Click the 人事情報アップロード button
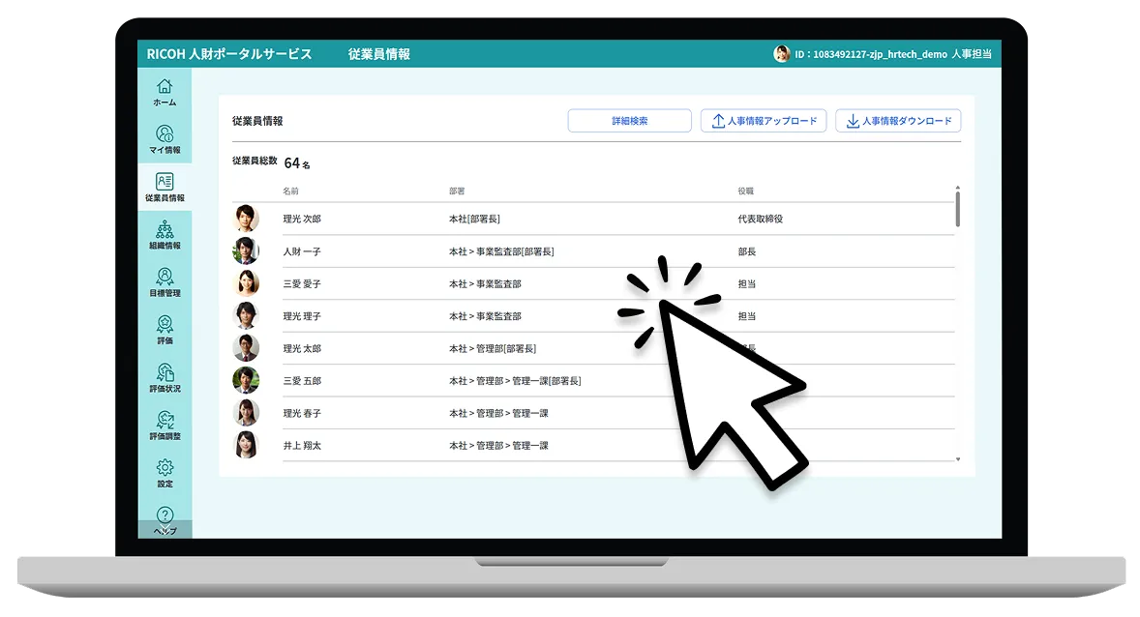Viewport: 1140px width, 617px height. coord(764,121)
